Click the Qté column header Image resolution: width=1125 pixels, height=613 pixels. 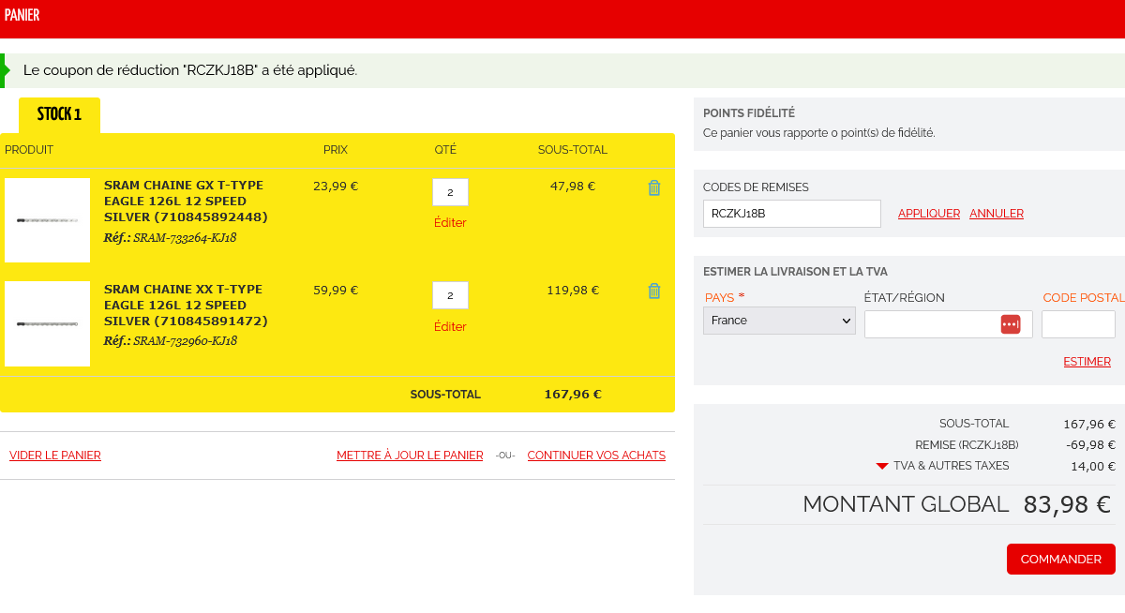pos(445,150)
